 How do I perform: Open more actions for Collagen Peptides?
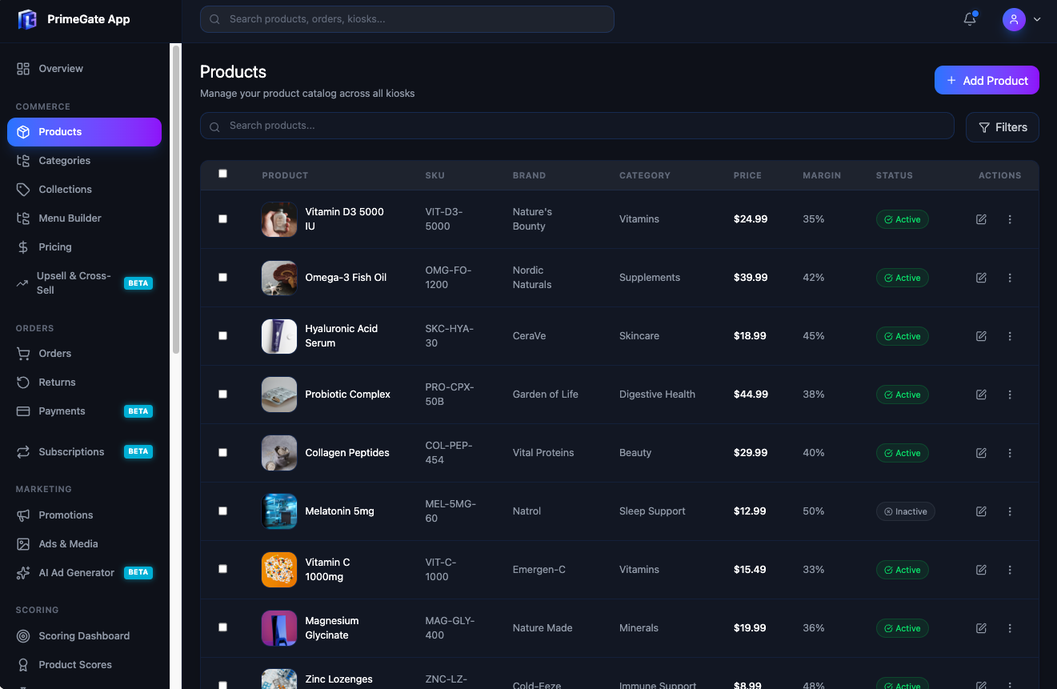tap(1010, 453)
